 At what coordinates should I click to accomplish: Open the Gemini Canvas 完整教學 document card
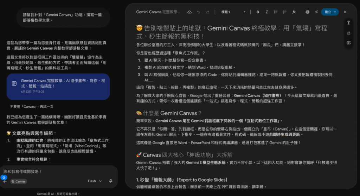pos(58,87)
